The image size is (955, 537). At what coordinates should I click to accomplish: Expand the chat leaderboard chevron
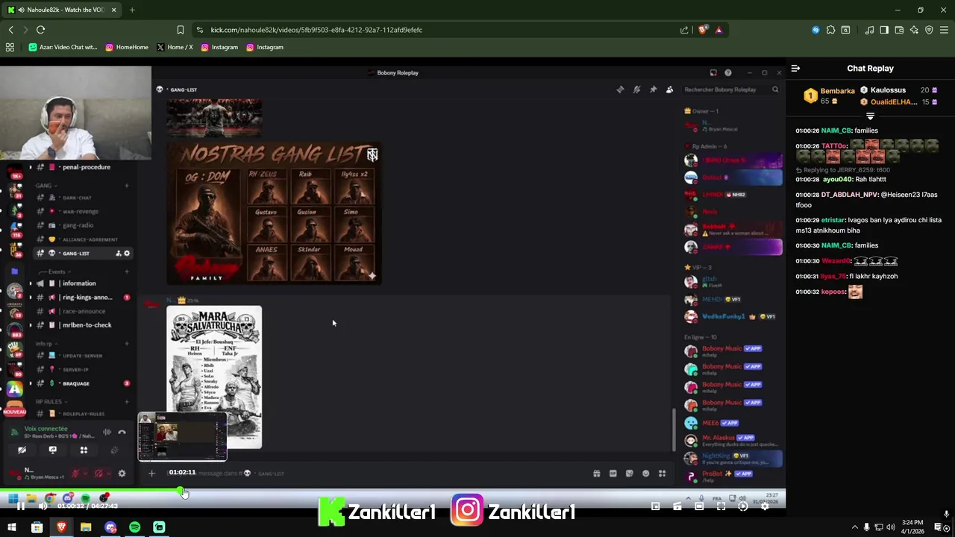pyautogui.click(x=870, y=116)
